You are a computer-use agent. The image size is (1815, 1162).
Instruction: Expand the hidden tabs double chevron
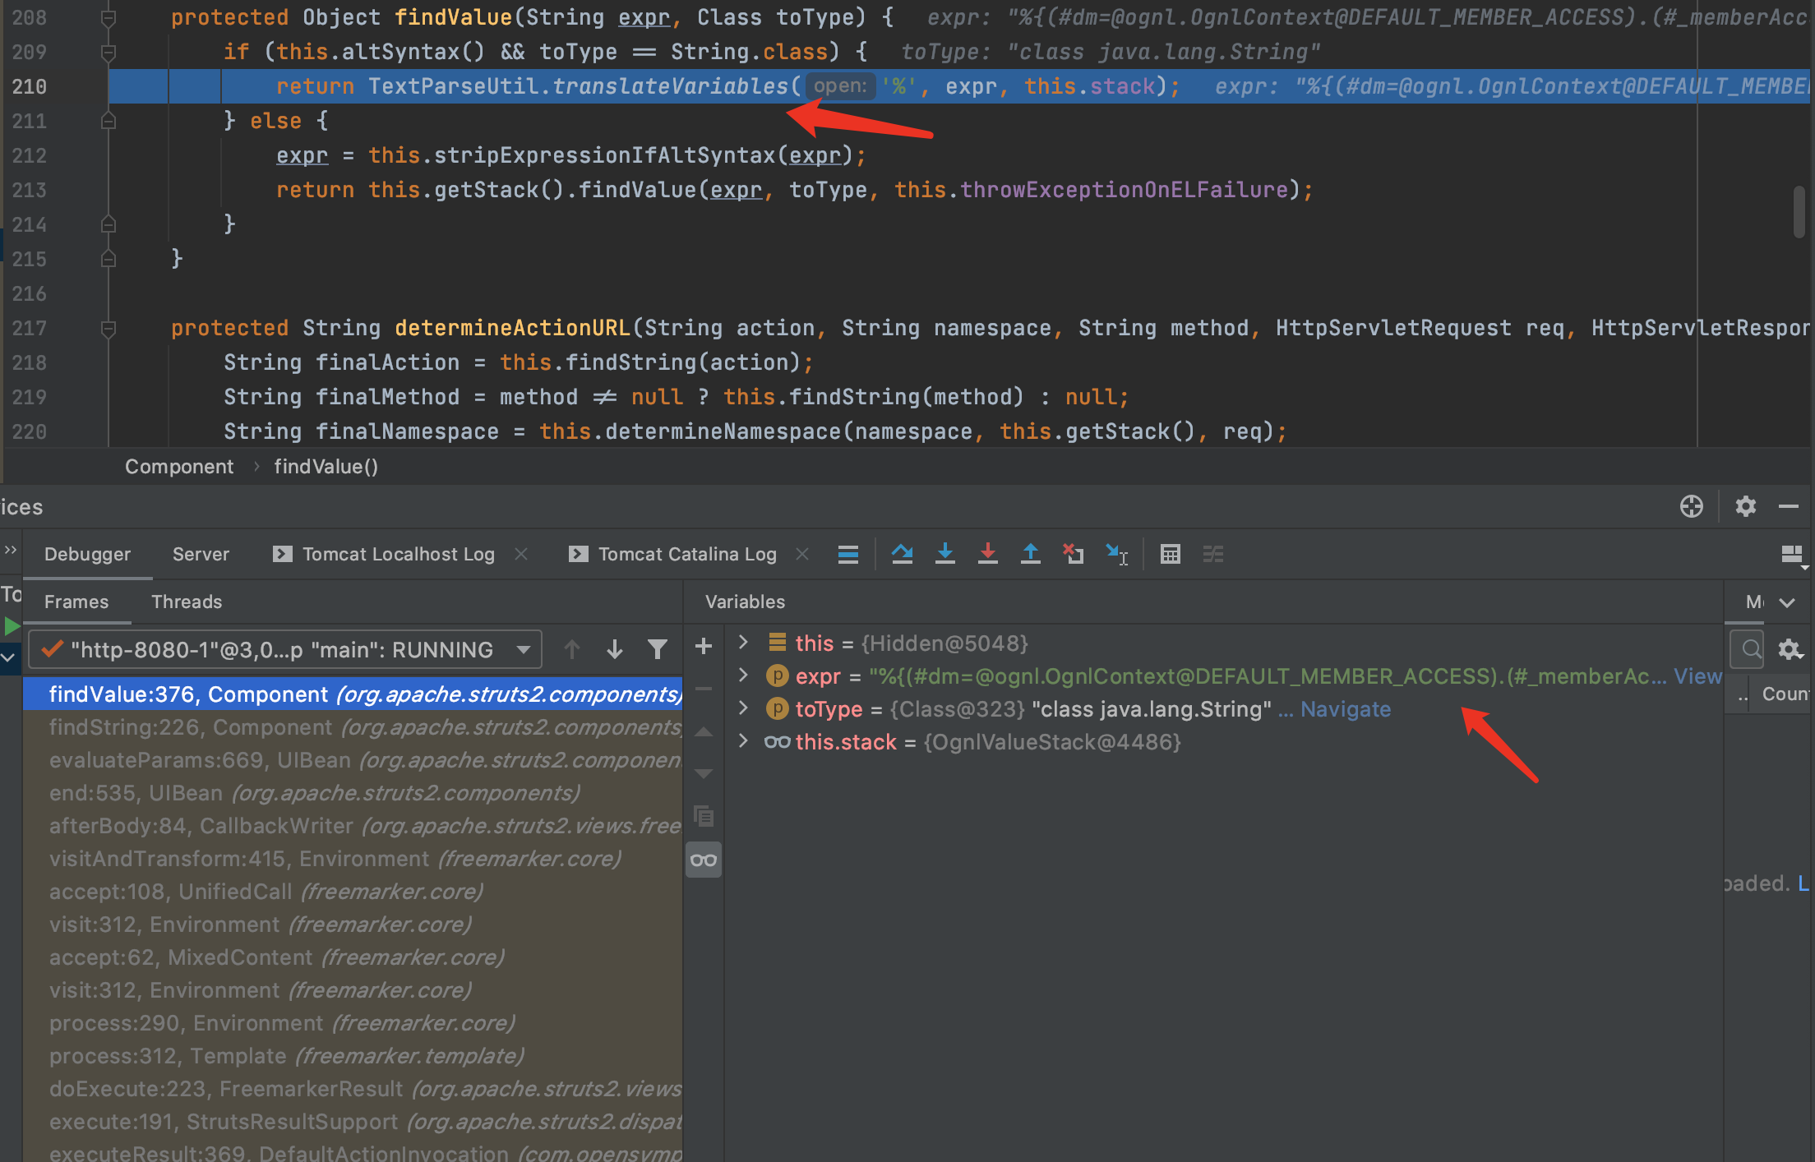point(10,549)
